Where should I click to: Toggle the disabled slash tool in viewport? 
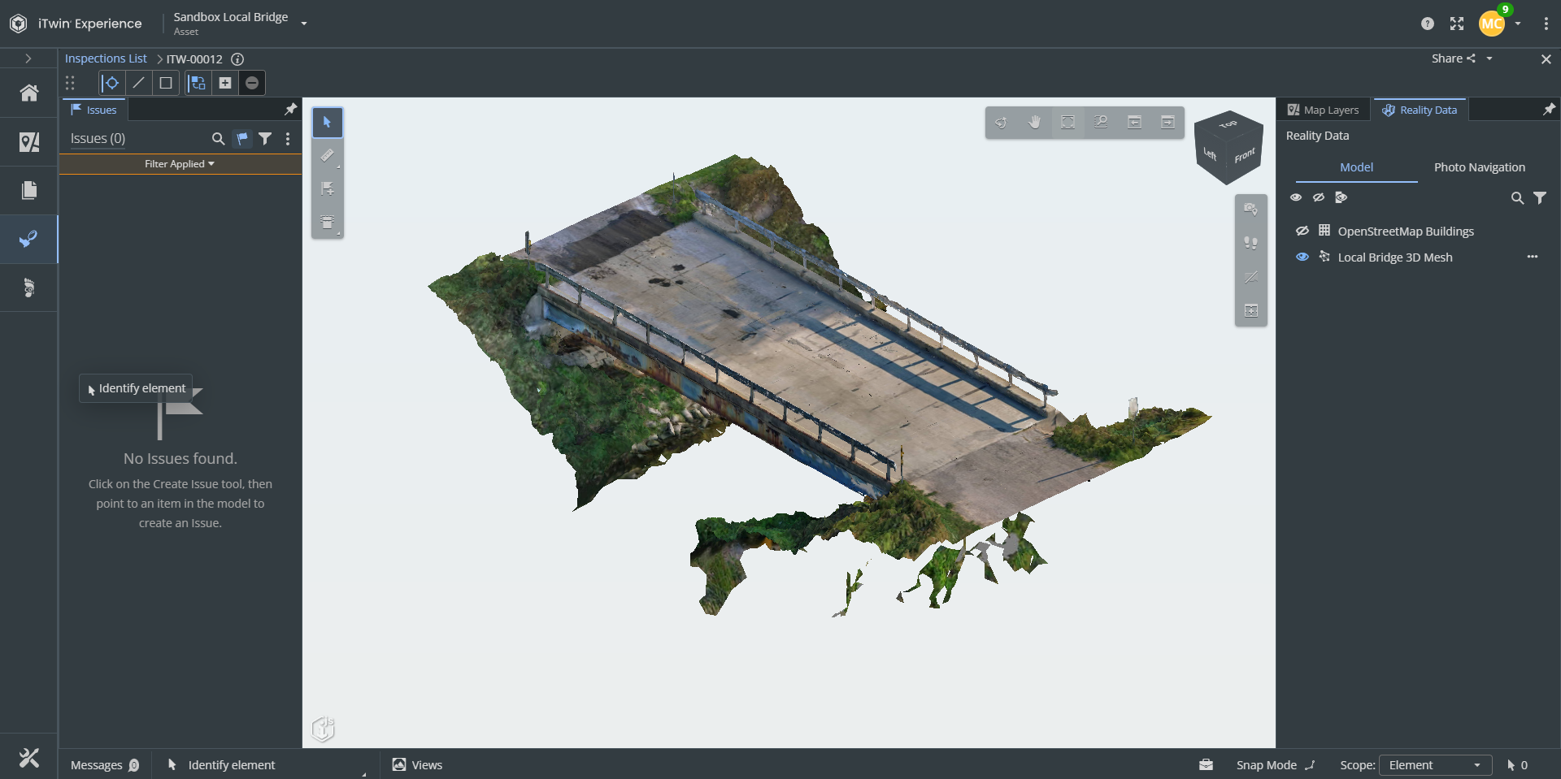point(1251,277)
